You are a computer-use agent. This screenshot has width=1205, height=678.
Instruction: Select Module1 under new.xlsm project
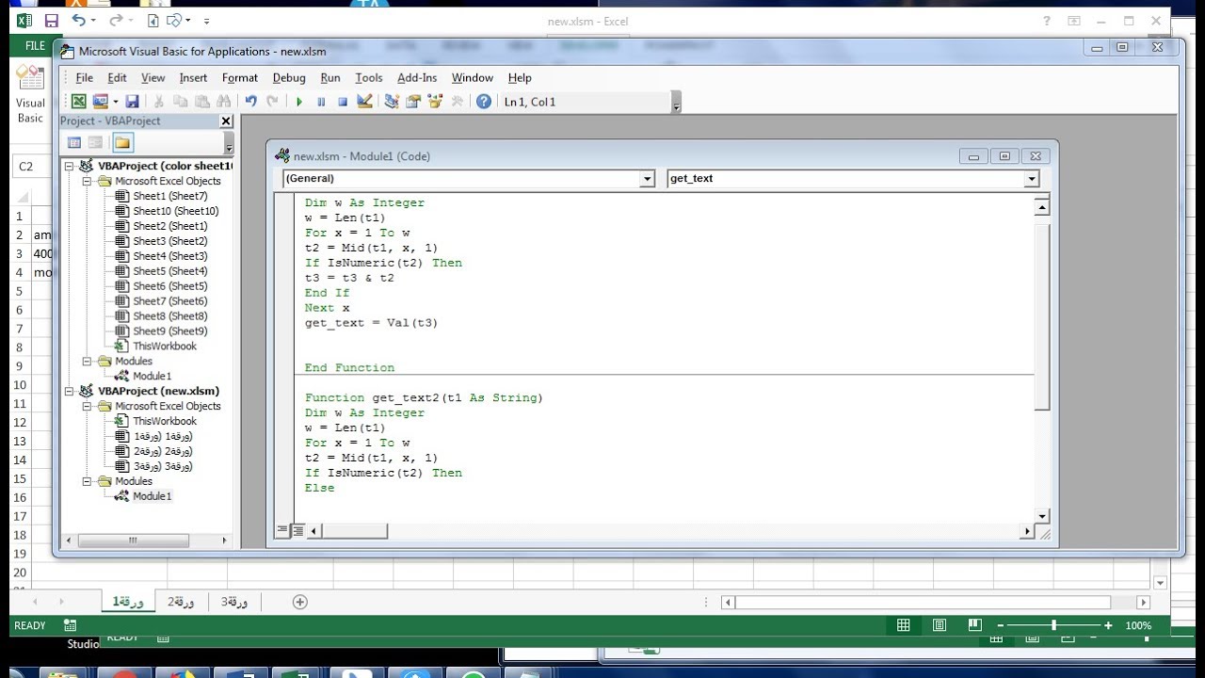click(152, 496)
